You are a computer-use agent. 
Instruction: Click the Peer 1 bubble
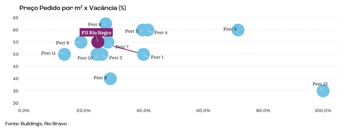pos(143,54)
